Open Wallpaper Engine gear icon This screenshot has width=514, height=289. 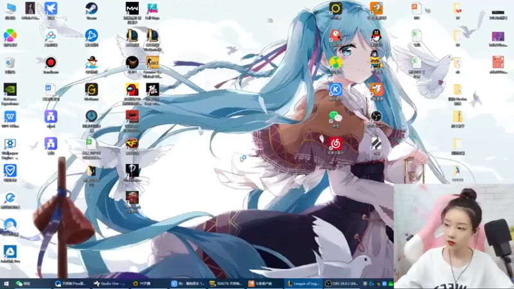coord(10,143)
